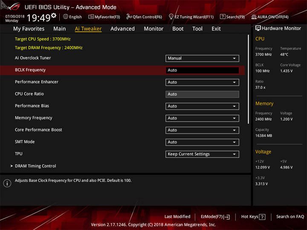Click Memory Frequency label

click(34, 118)
